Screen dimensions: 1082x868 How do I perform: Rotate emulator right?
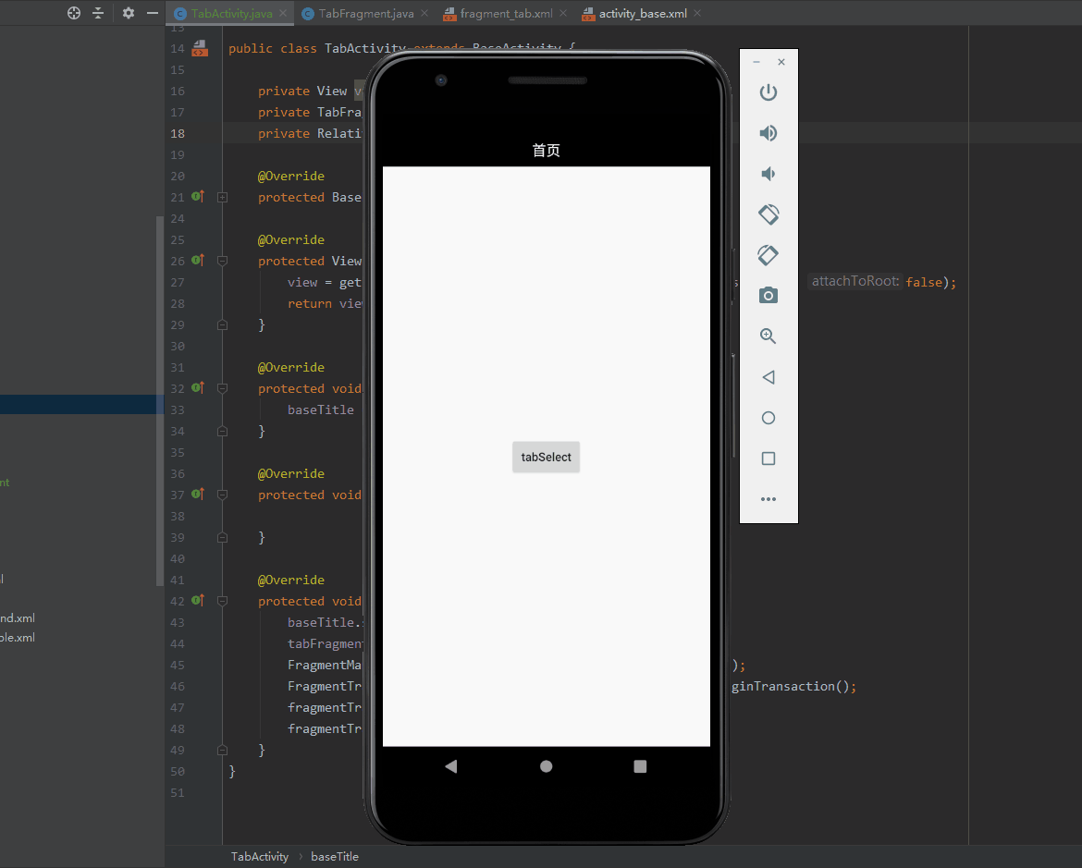(768, 255)
